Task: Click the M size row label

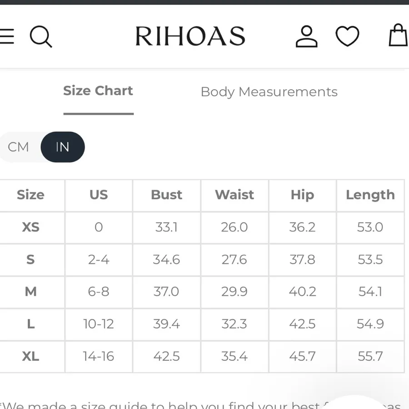Action: [31, 292]
